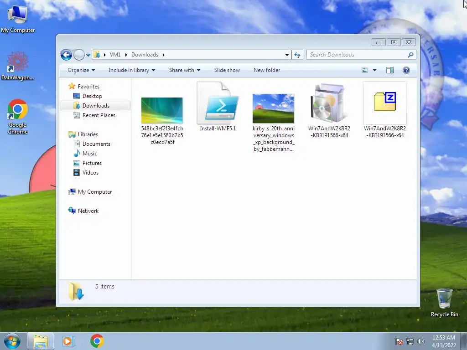The image size is (467, 350).
Task: Open the Action Center flag tray icon
Action: [x=399, y=341]
